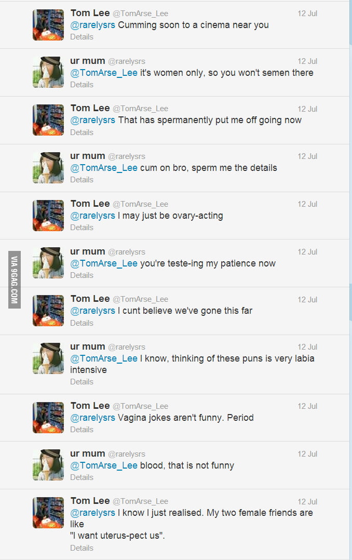The height and width of the screenshot is (560, 352).
Task: Click Details under the 'women only' reply
Action: click(x=82, y=84)
